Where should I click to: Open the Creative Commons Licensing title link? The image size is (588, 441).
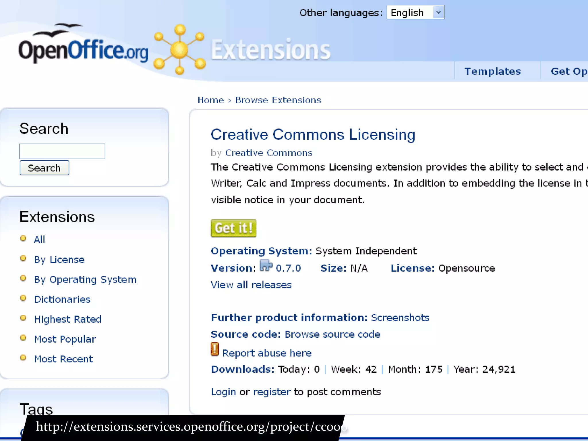[x=313, y=134]
